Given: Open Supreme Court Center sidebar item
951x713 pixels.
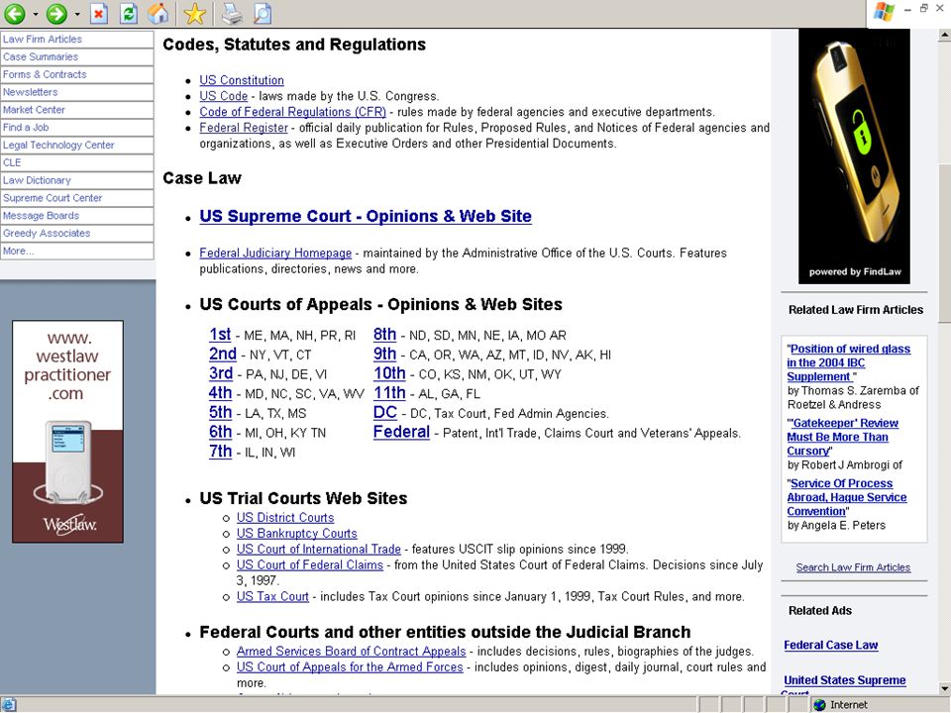Looking at the screenshot, I should pos(76,198).
